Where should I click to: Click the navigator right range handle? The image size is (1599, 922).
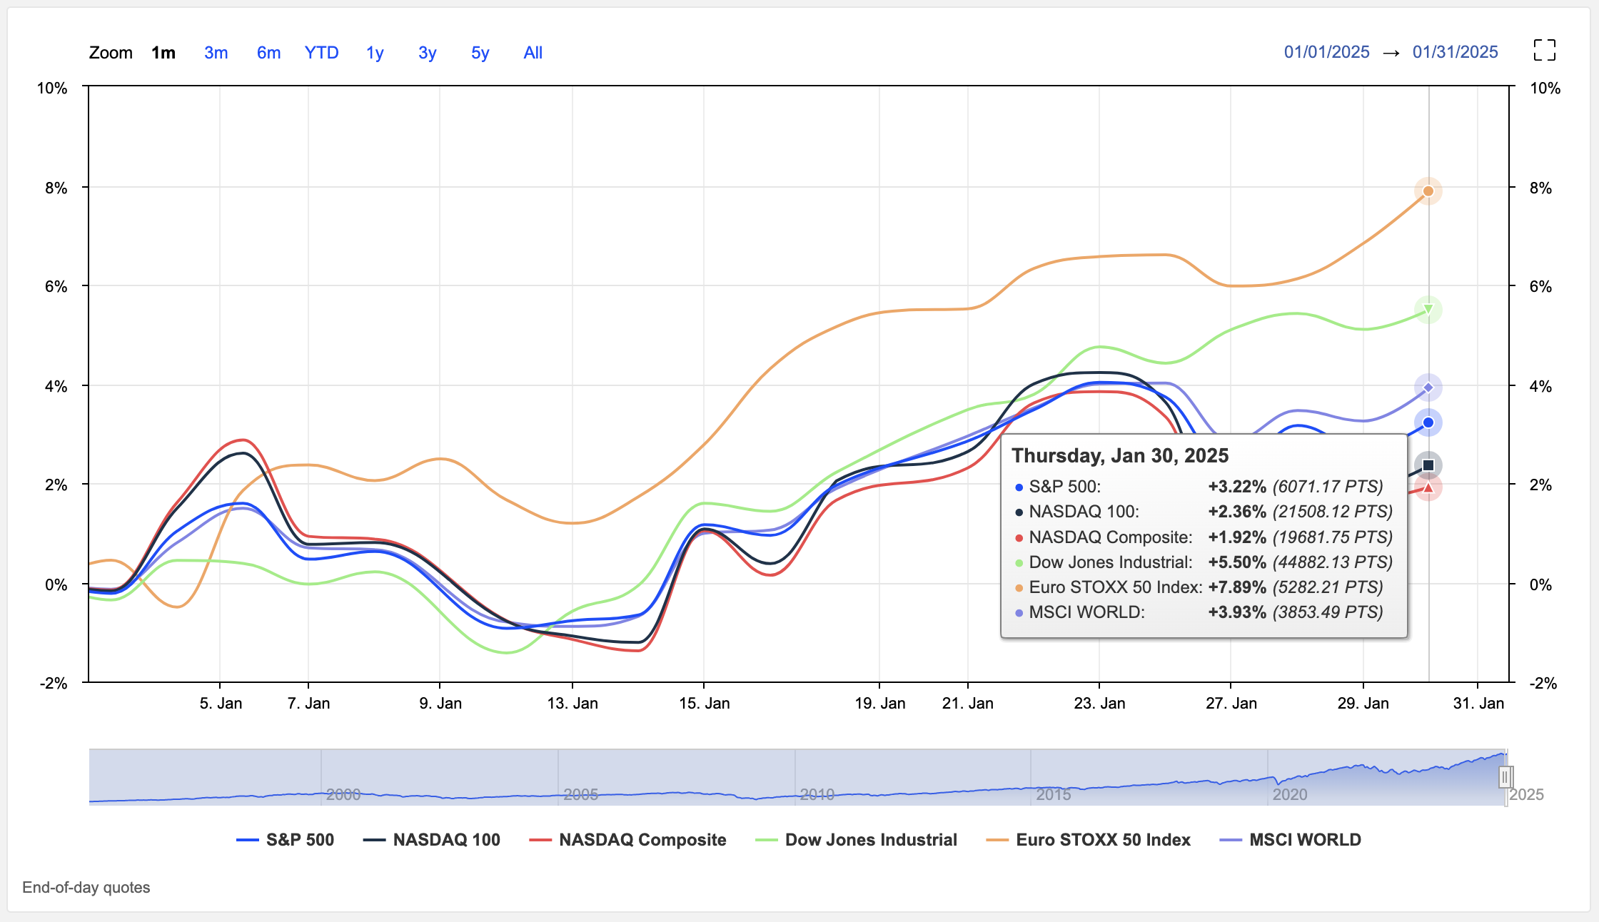[1505, 776]
